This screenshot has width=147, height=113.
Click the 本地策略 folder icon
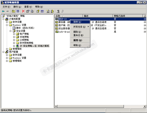(x=18, y=37)
